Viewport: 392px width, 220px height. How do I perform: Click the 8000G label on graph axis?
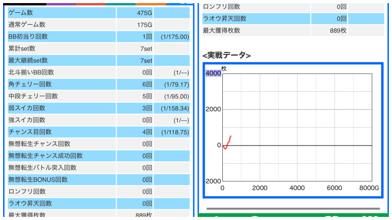pos(368,188)
